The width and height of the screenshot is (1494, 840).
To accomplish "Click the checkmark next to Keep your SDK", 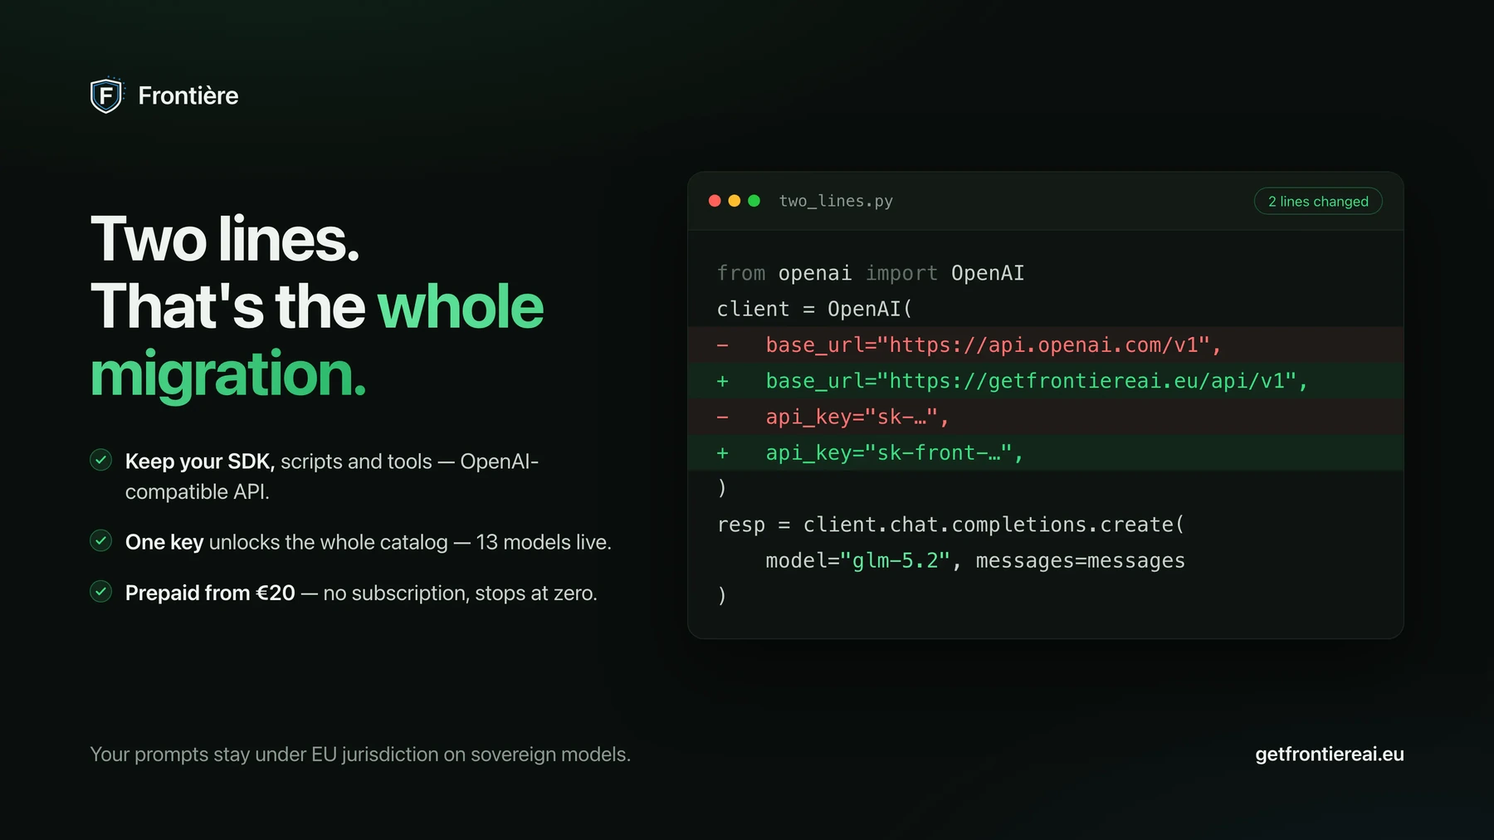I will click(x=101, y=460).
